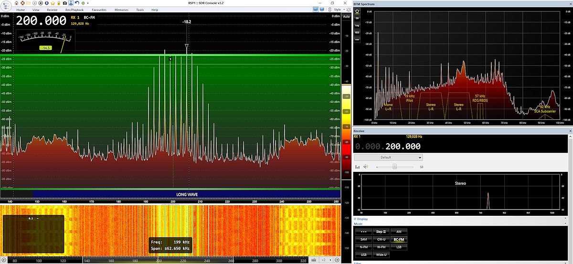Toggle the Log button in BFM Spectrum
This screenshot has height=264, width=573.
[357, 25]
